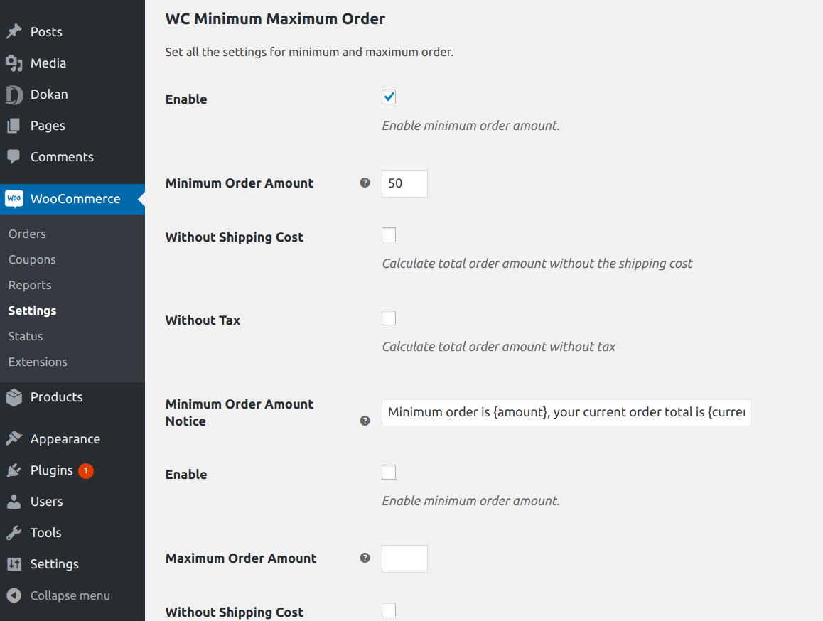Image resolution: width=823 pixels, height=621 pixels.
Task: Click the Tools wrench icon
Action: [14, 533]
